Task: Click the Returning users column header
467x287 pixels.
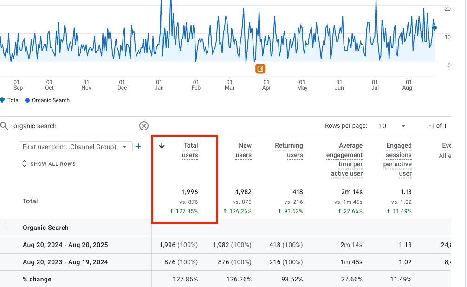Action: pyautogui.click(x=289, y=150)
